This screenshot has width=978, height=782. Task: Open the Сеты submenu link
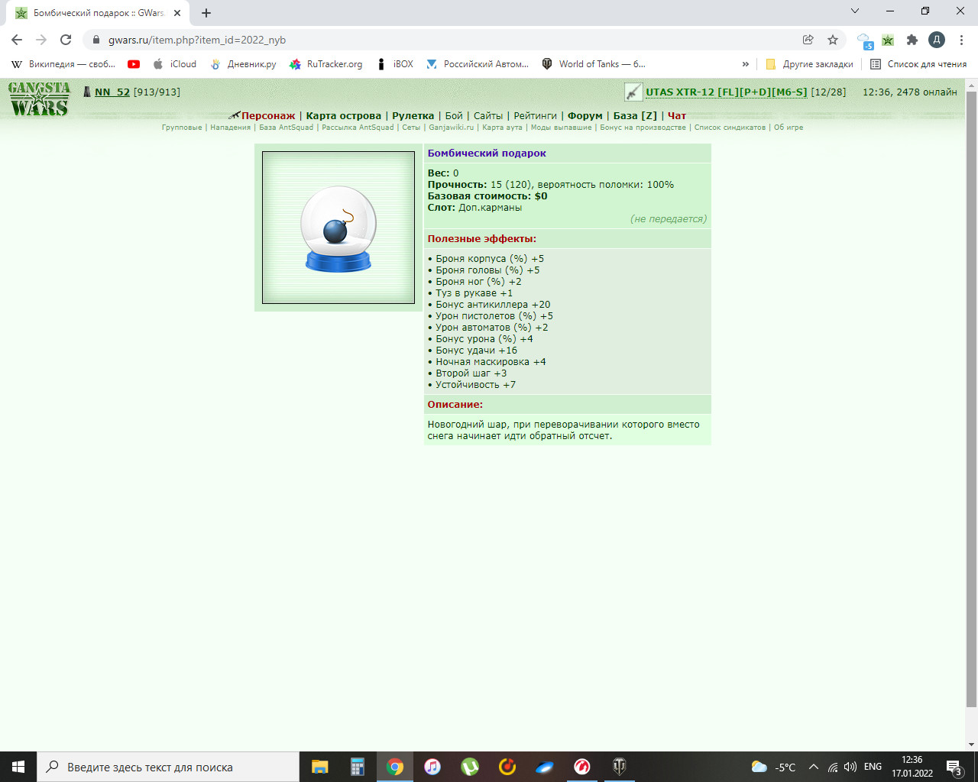[x=411, y=128]
